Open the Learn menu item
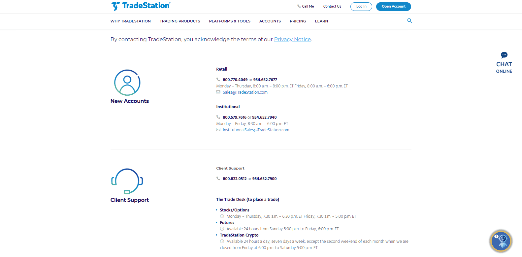Viewport: 522px width, 257px height. point(321,21)
